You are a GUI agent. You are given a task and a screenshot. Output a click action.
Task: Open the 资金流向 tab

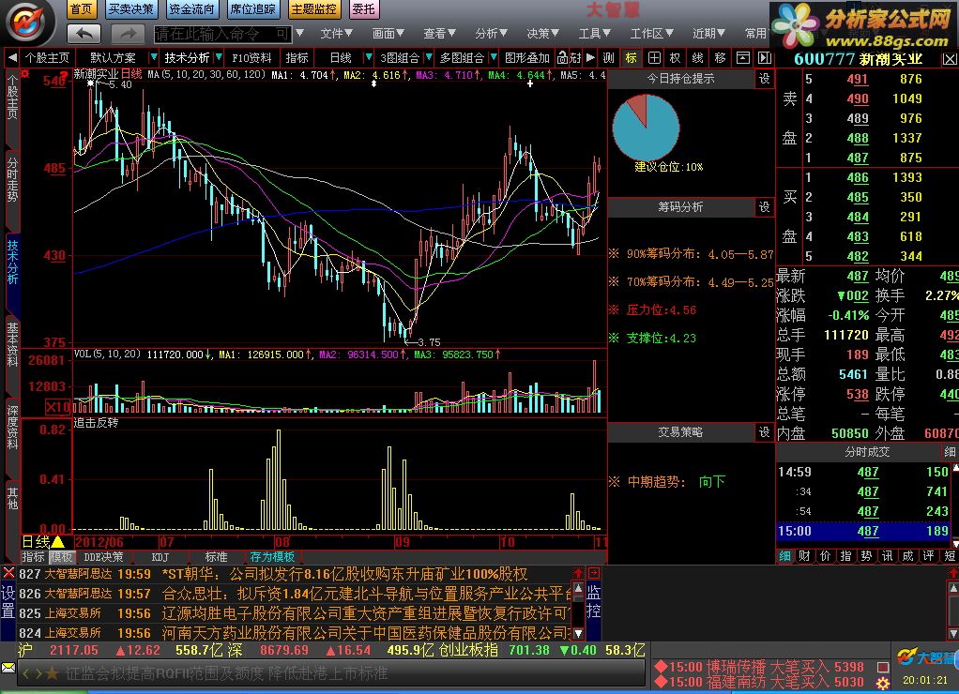[x=191, y=8]
